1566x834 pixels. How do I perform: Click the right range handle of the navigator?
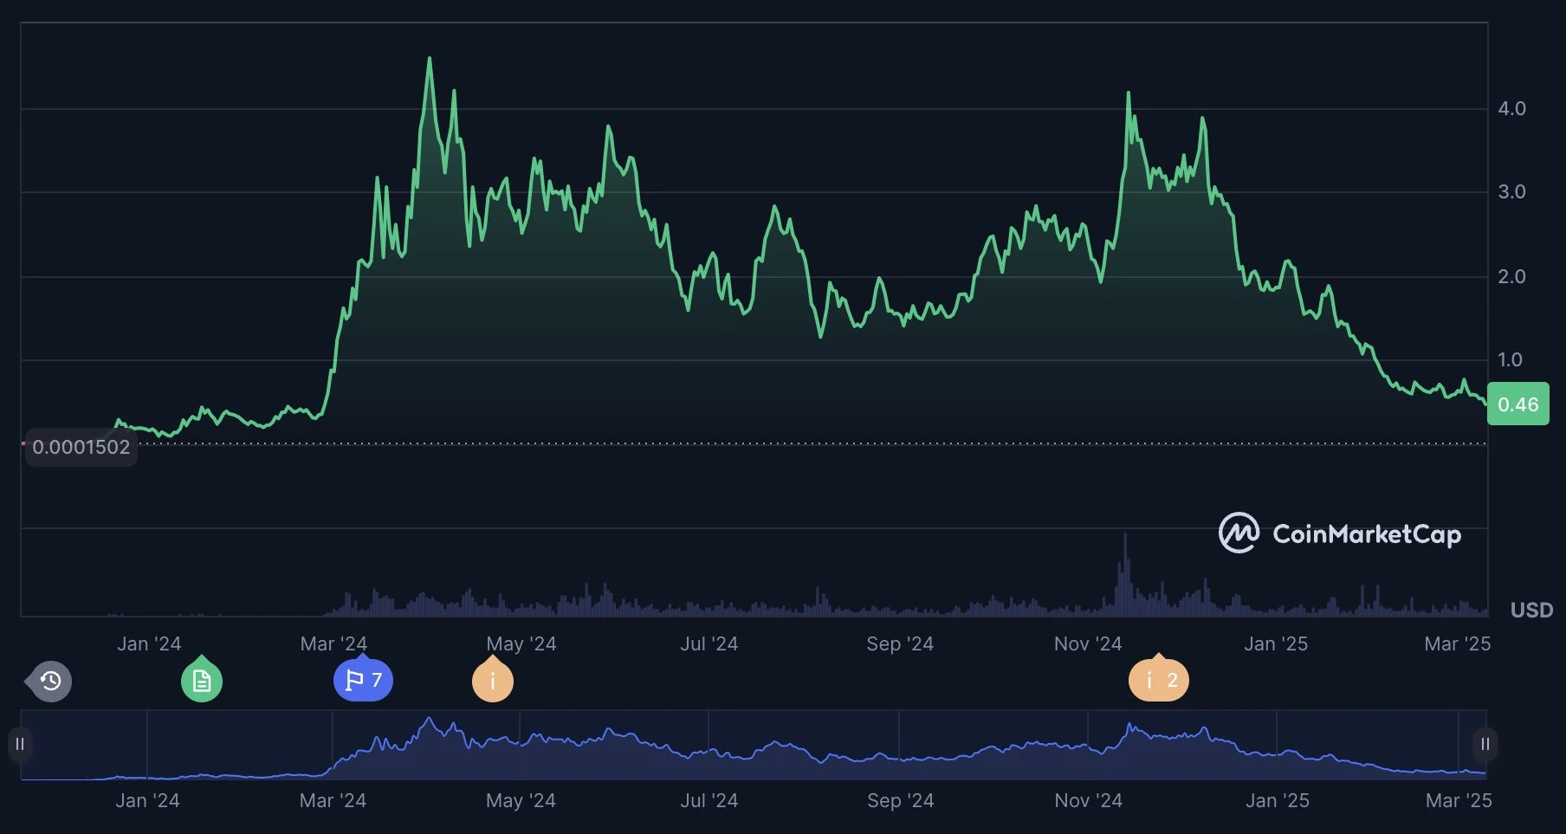[1485, 744]
